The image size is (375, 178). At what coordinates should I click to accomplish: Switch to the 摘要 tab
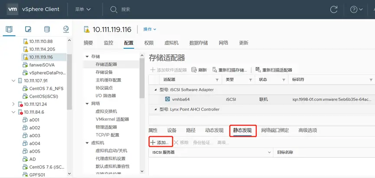coord(88,43)
